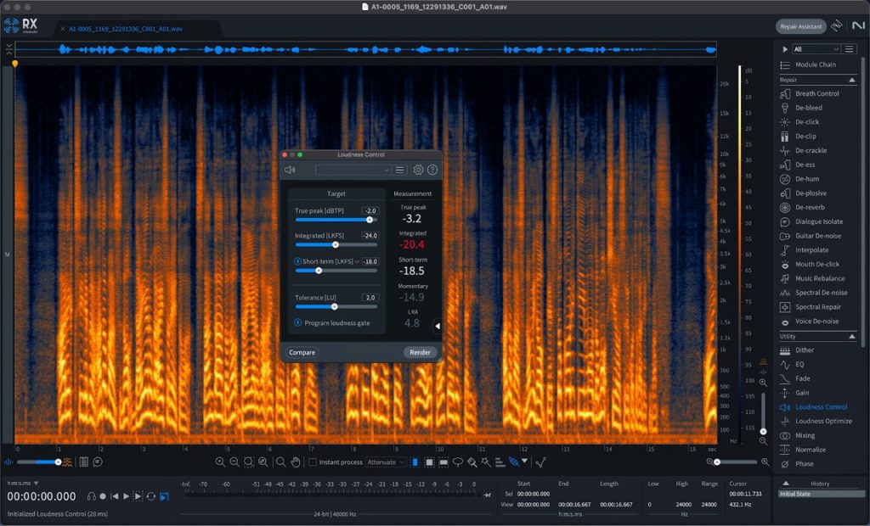Toggle the Program loudness gate
Screen dimensions: 870x526
[298, 323]
